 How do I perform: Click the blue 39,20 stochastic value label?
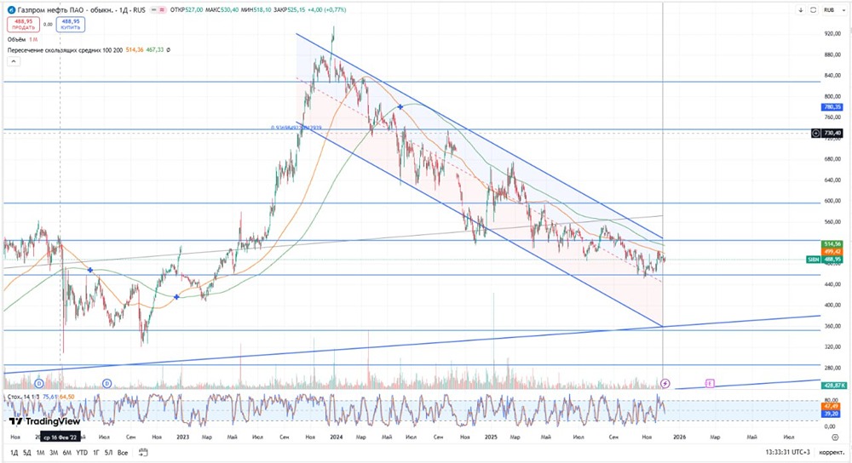[x=832, y=414]
